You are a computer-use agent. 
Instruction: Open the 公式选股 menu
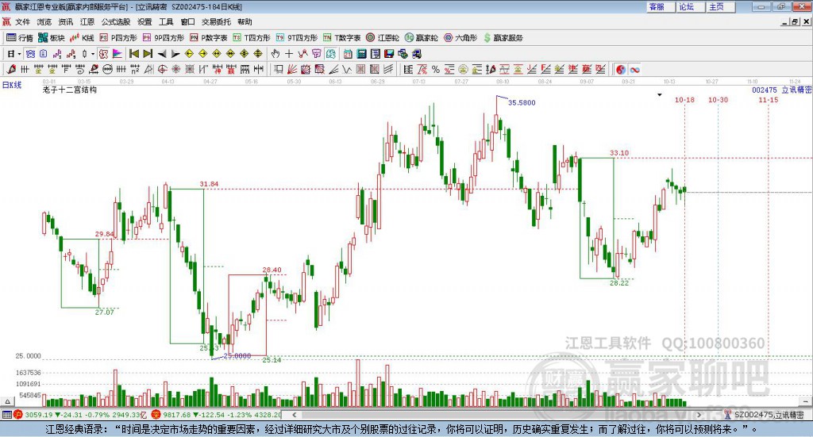(116, 21)
